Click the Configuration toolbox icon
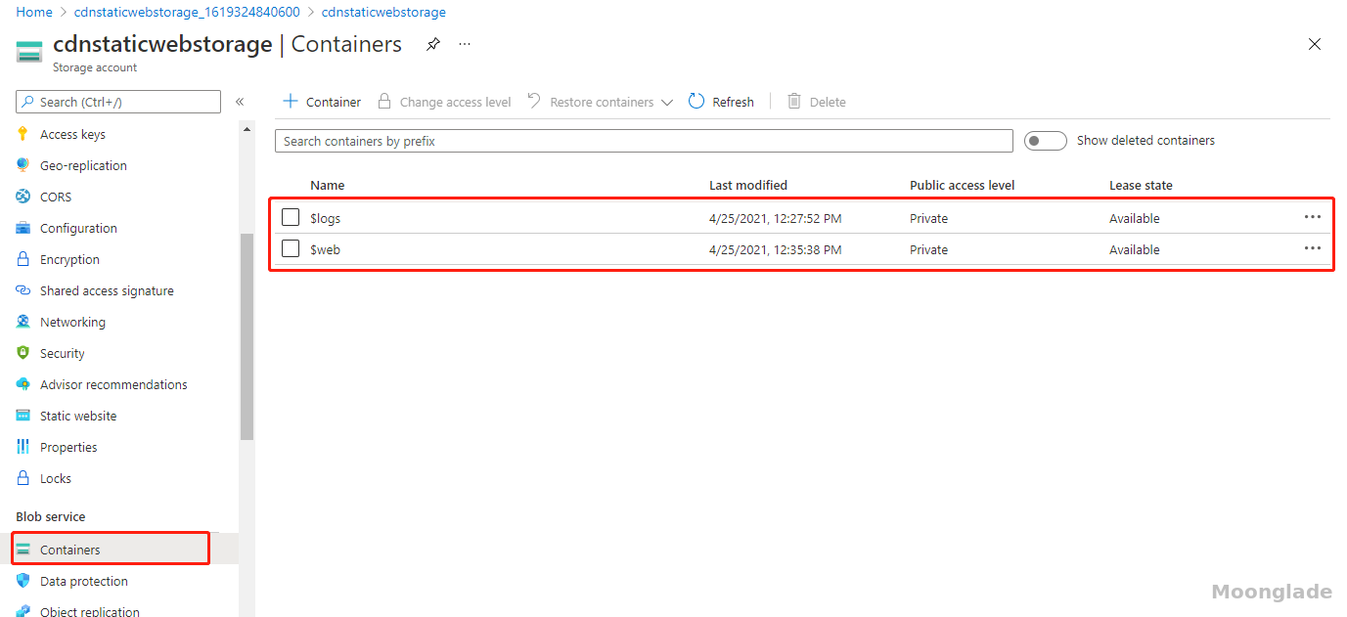 click(x=22, y=228)
